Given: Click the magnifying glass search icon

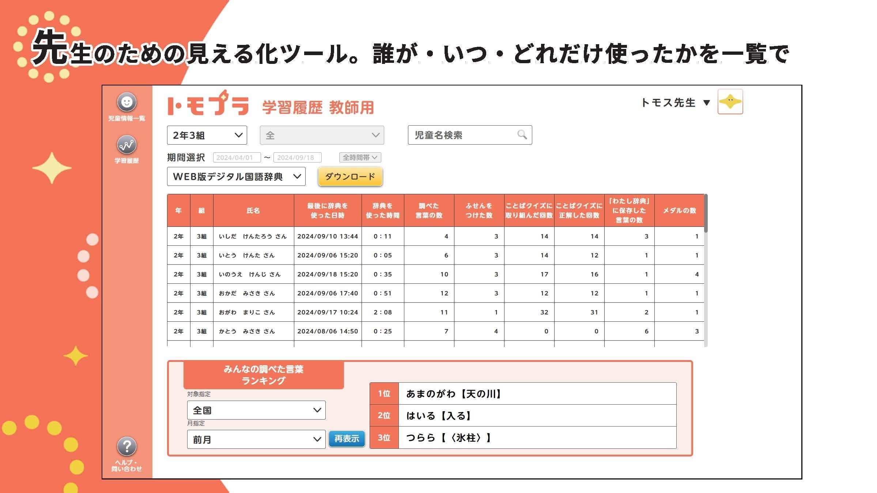Looking at the screenshot, I should tap(522, 135).
